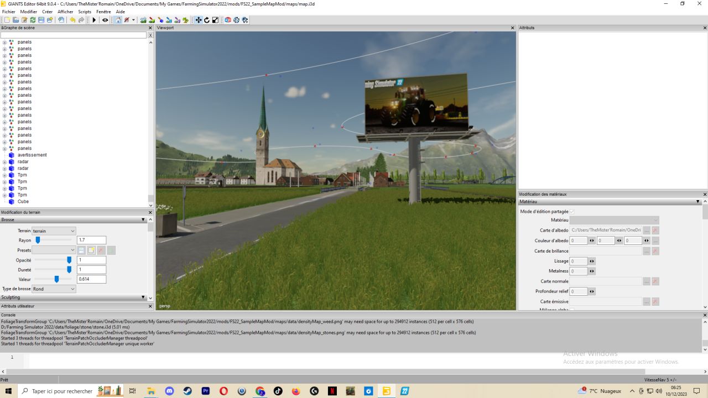708x398 pixels.
Task: Open the Type de brosse dropdown
Action: tap(54, 289)
